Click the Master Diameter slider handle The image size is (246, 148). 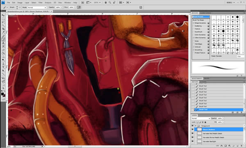(x=213, y=59)
